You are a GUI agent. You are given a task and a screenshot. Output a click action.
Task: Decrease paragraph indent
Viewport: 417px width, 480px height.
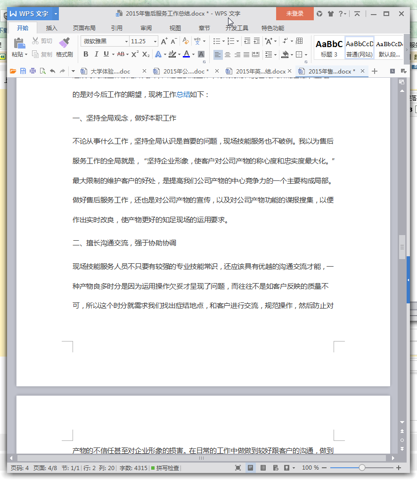[x=247, y=41]
